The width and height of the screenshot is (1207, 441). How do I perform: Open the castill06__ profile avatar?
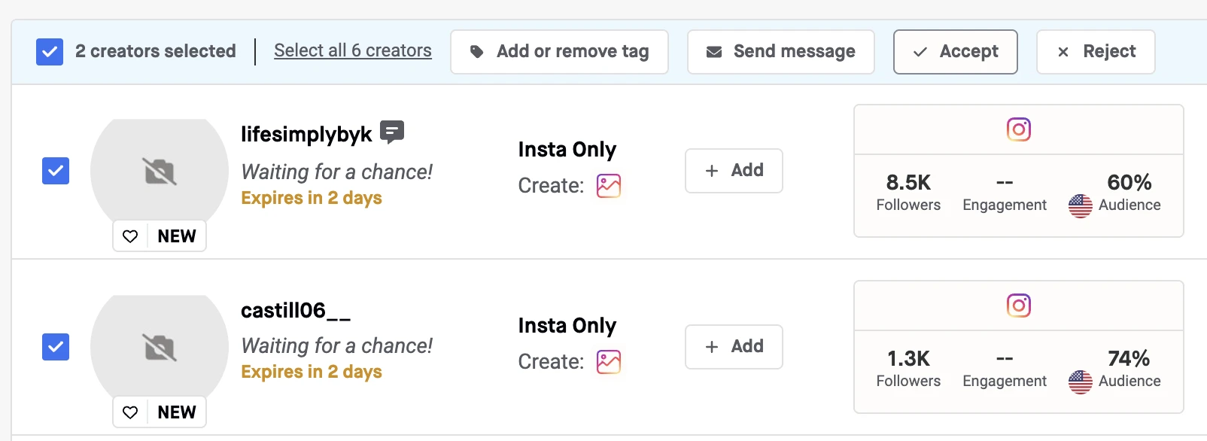[x=160, y=347]
